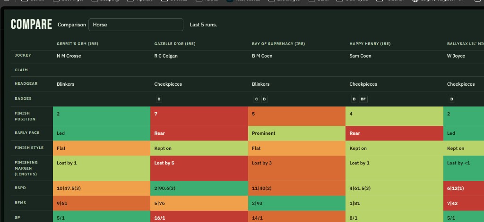Click RSPD value 2|90.6(3)
The image size is (484, 222).
tap(199, 188)
